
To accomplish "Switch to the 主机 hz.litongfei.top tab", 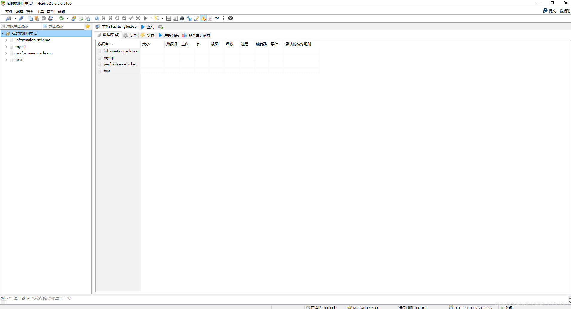I will tap(116, 27).
